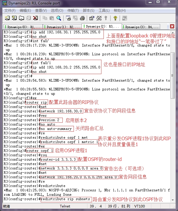Select the Dynamips(2): R3 tab
This screenshot has height=211, width=178.
pos(102,26)
